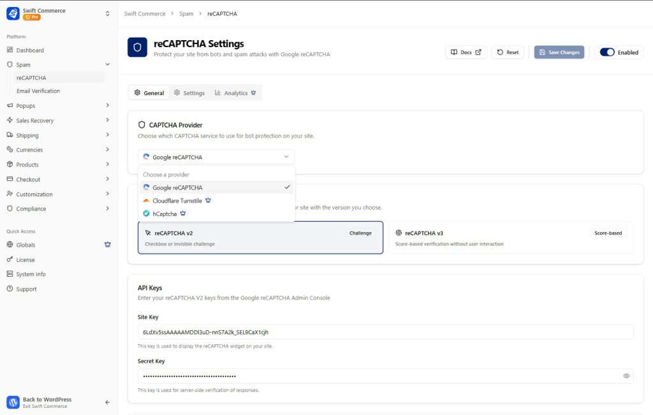653x415 pixels.
Task: Choose hCaptcha from provider list
Action: tap(216, 214)
